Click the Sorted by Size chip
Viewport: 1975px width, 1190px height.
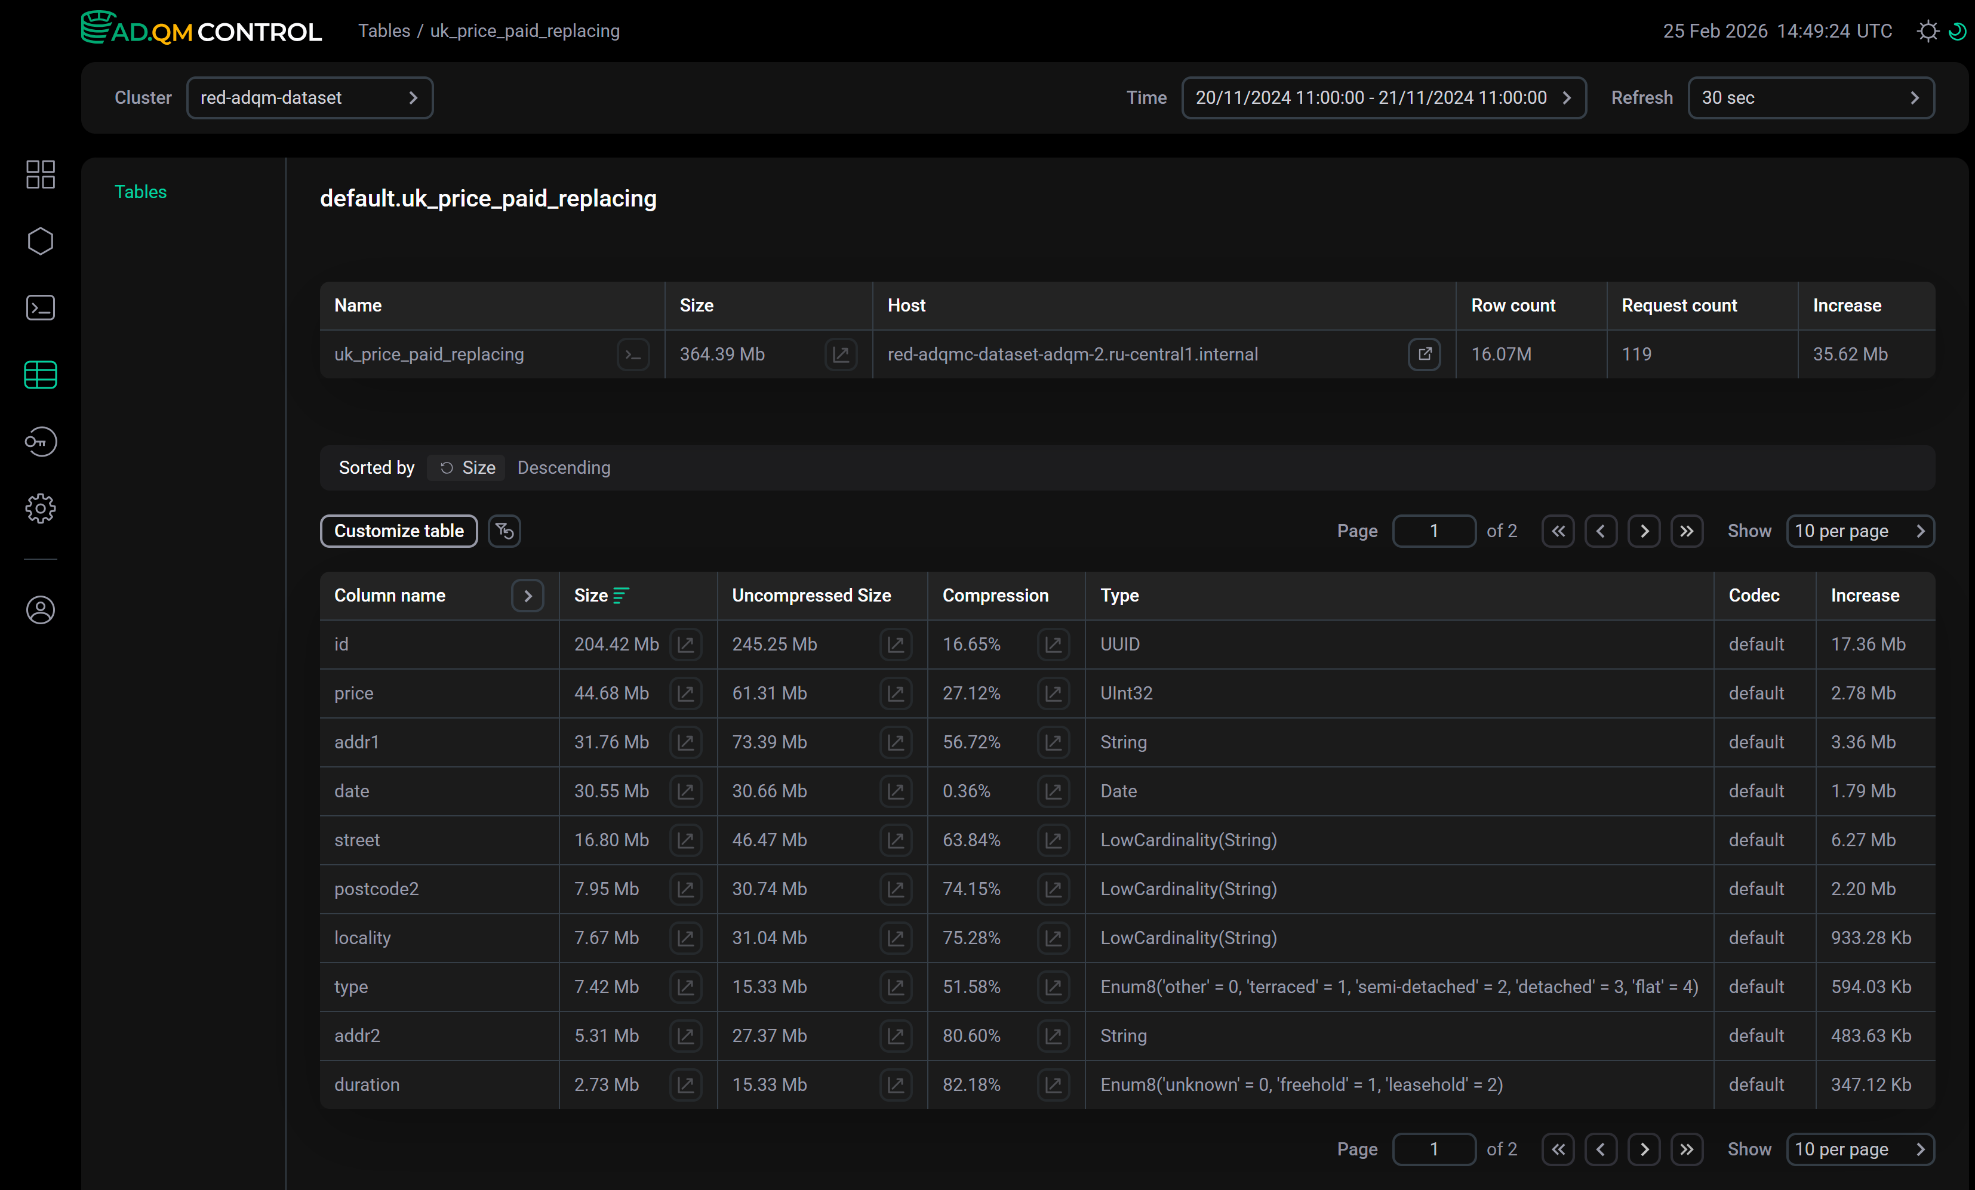click(x=466, y=467)
